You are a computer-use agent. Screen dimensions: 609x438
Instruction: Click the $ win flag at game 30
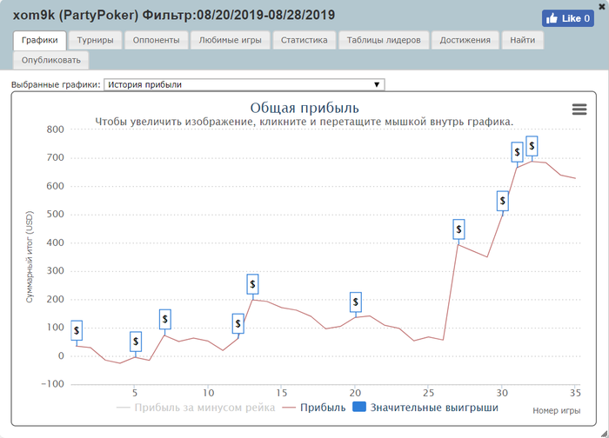tap(503, 201)
